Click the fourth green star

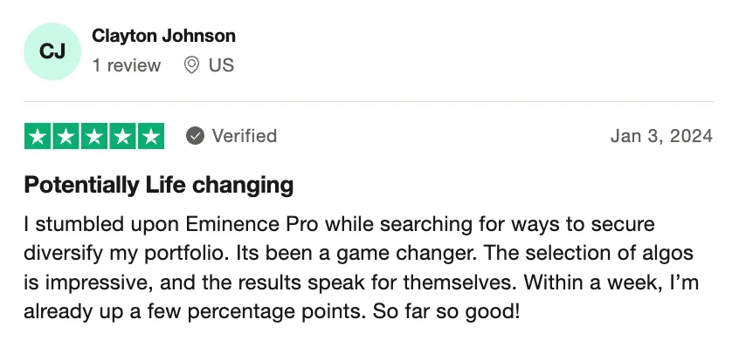point(122,136)
